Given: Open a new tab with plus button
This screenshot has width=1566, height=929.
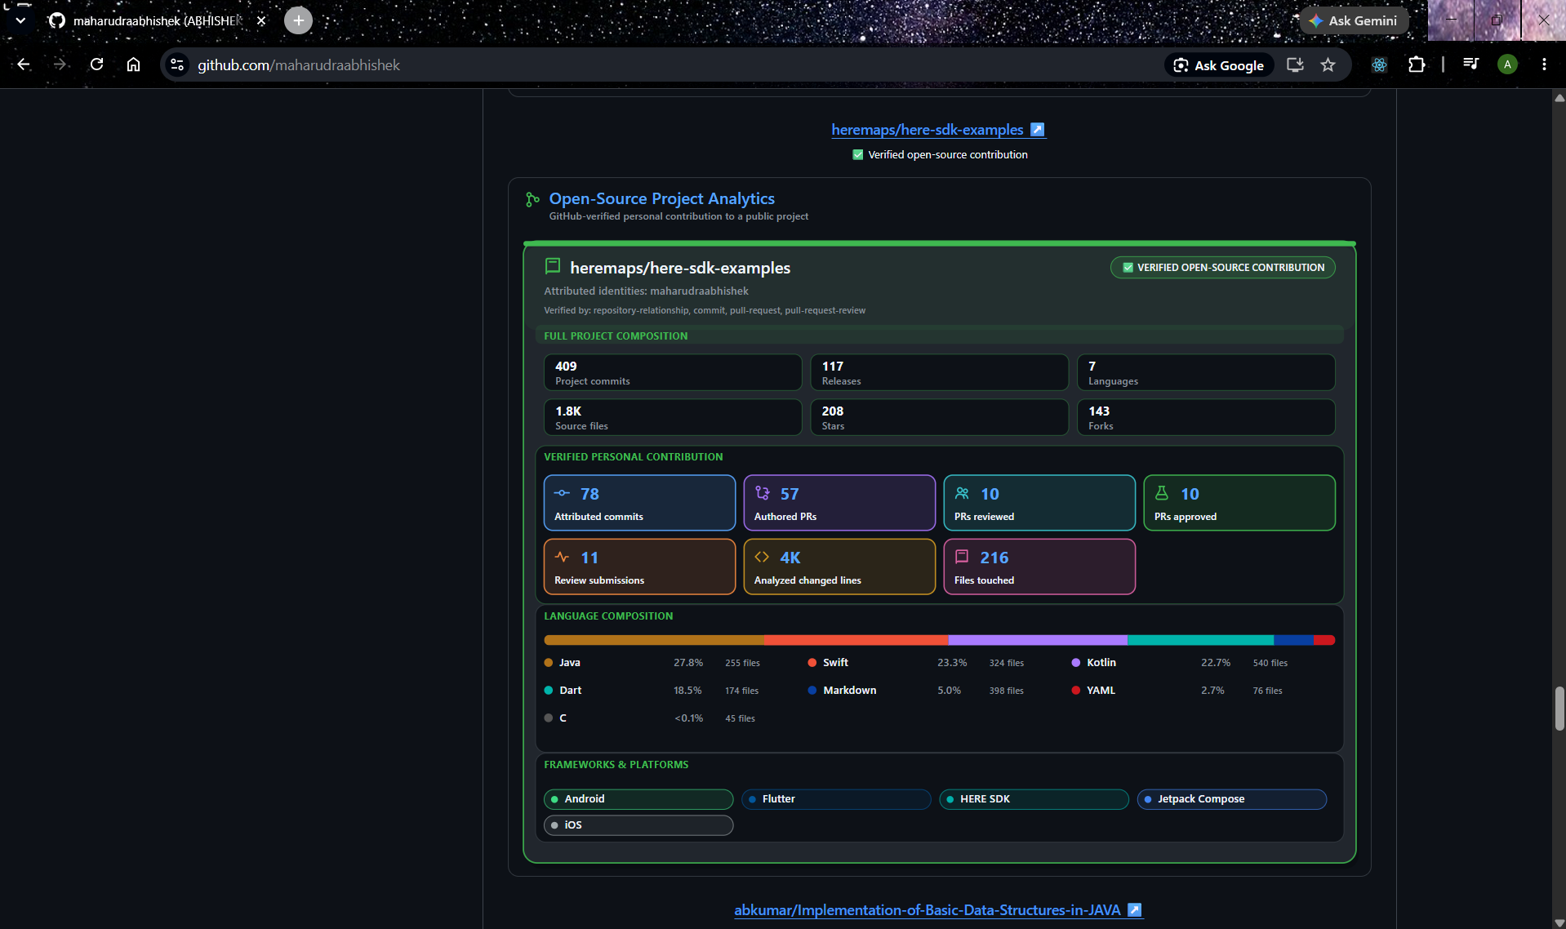Looking at the screenshot, I should (298, 20).
